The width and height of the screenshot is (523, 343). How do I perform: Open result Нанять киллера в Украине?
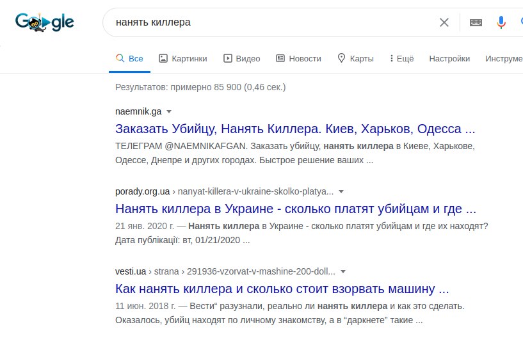[296, 209]
